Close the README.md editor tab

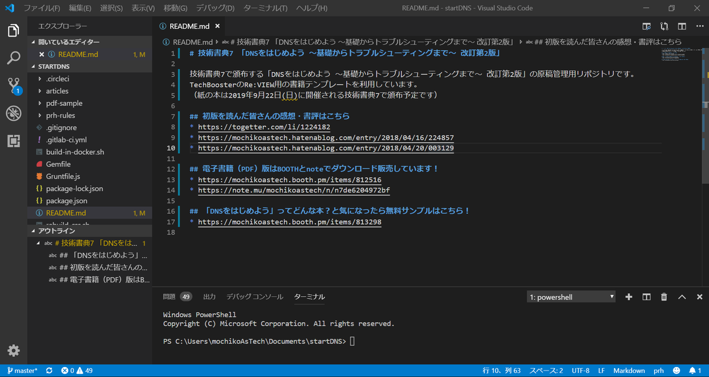[217, 27]
